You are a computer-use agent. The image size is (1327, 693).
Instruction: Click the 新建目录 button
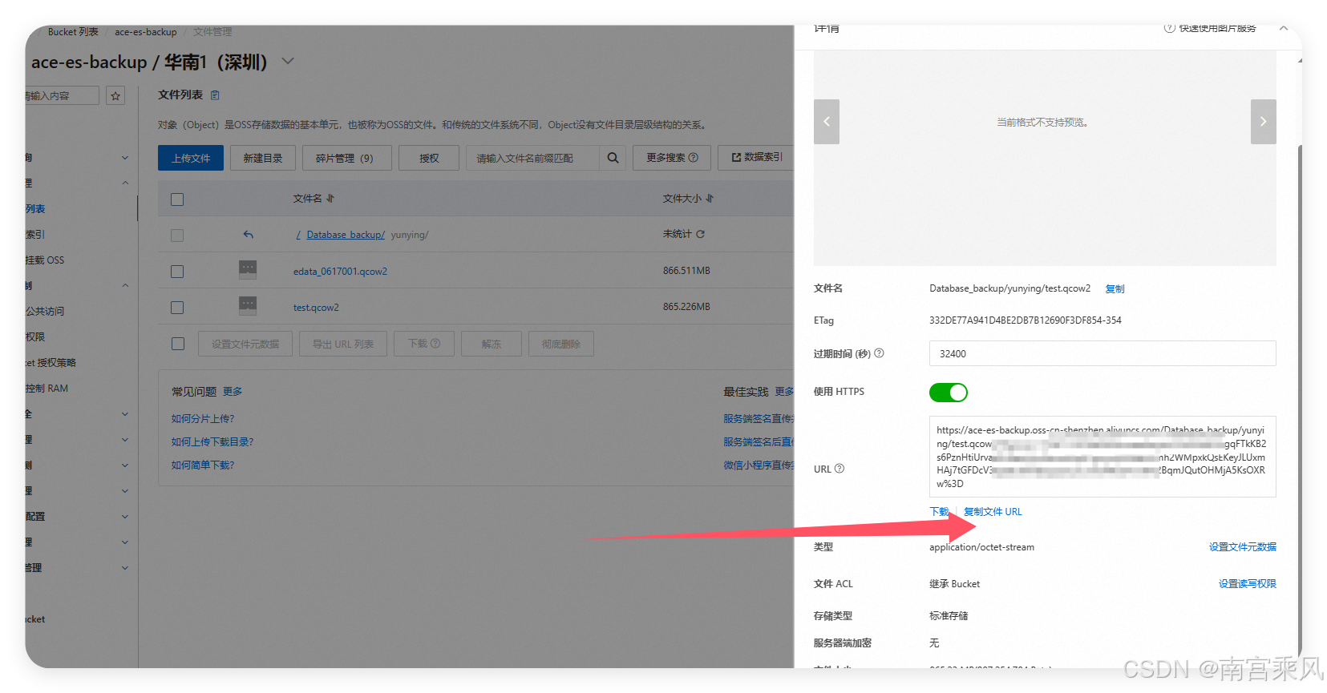pyautogui.click(x=263, y=158)
